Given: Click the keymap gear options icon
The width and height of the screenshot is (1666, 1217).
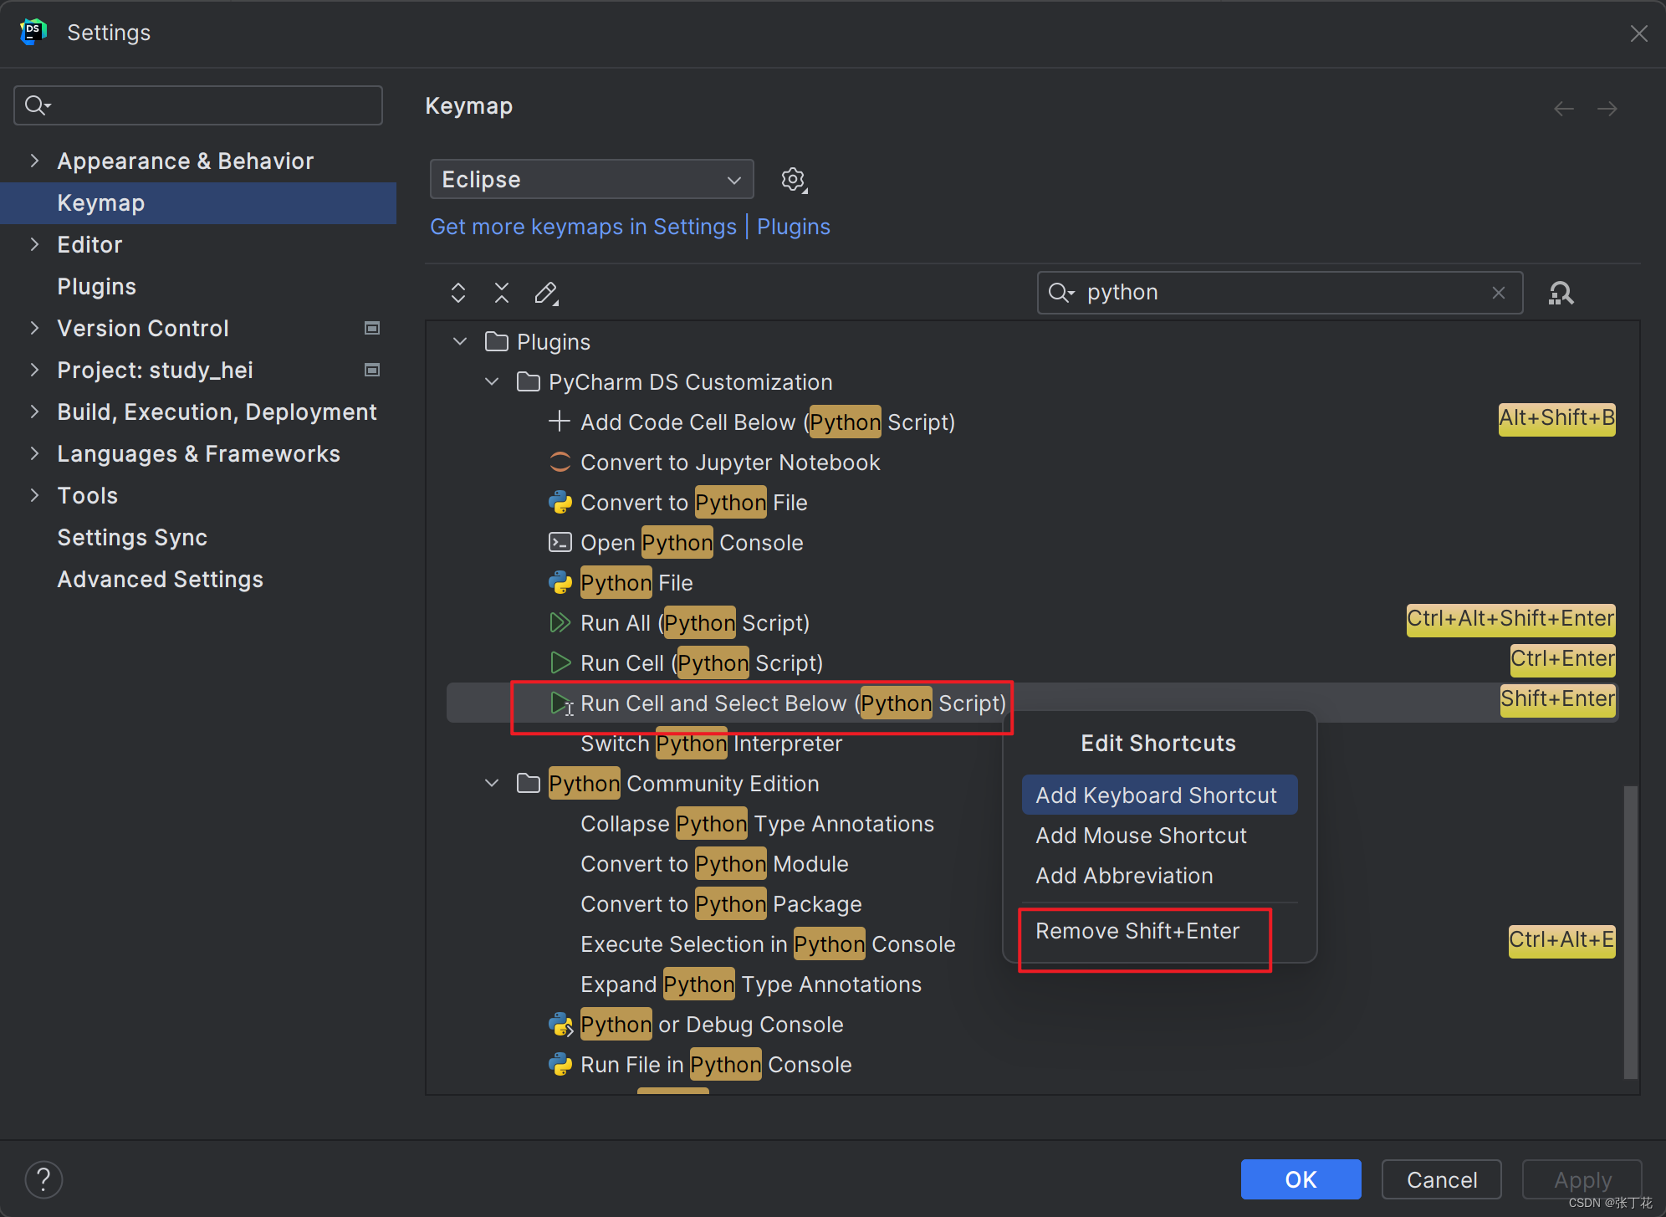Looking at the screenshot, I should click(x=793, y=180).
